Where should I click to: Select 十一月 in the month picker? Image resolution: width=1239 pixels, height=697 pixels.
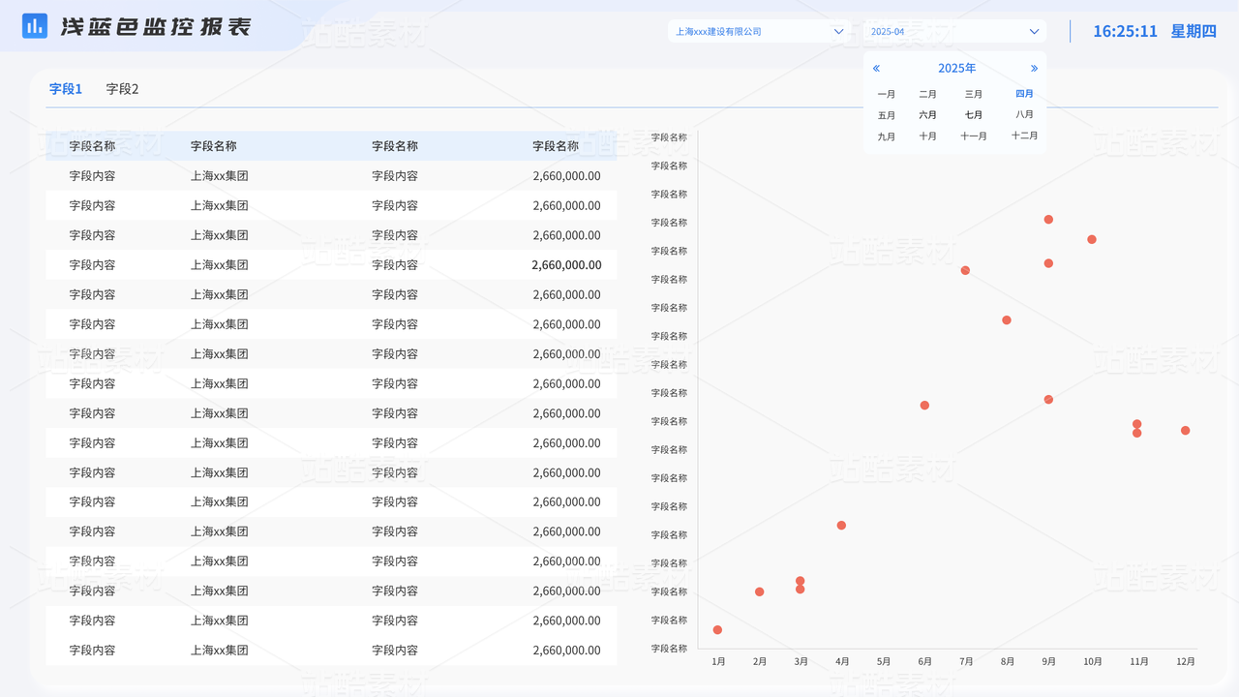[x=974, y=136]
